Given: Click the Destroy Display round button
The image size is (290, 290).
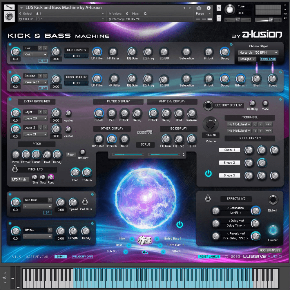Looking at the screenshot, I should [x=208, y=106].
